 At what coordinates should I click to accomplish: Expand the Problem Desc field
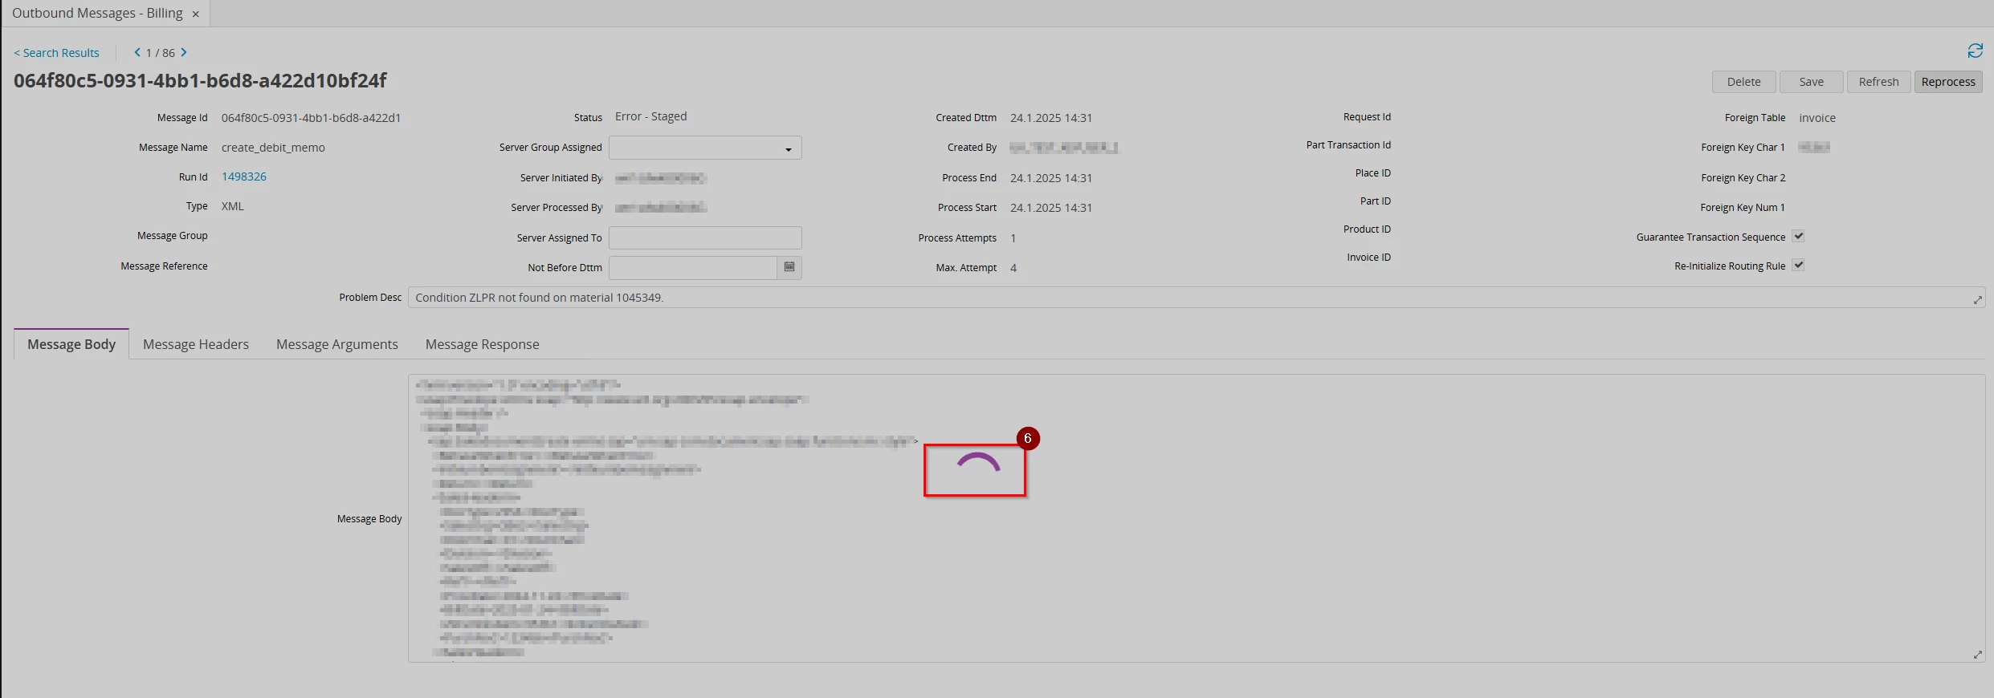pos(1977,299)
